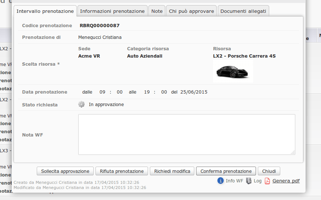Click the red PDF file icon
The height and width of the screenshot is (200, 321).
[267, 181]
